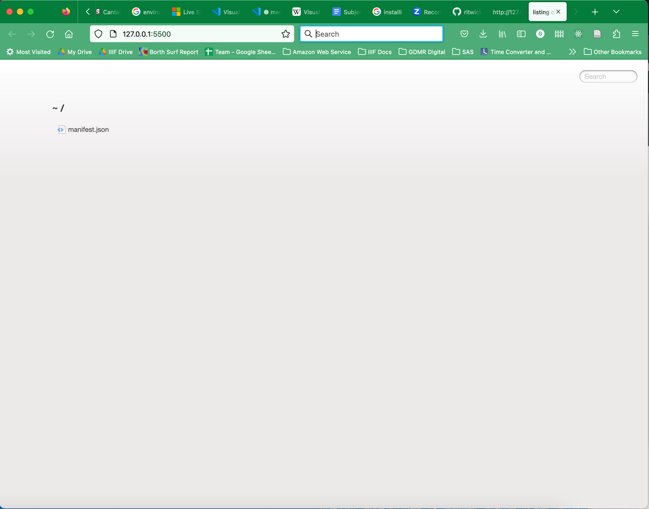The height and width of the screenshot is (509, 649).
Task: Expand the GDMR Digital bookmark folder
Action: 422,52
